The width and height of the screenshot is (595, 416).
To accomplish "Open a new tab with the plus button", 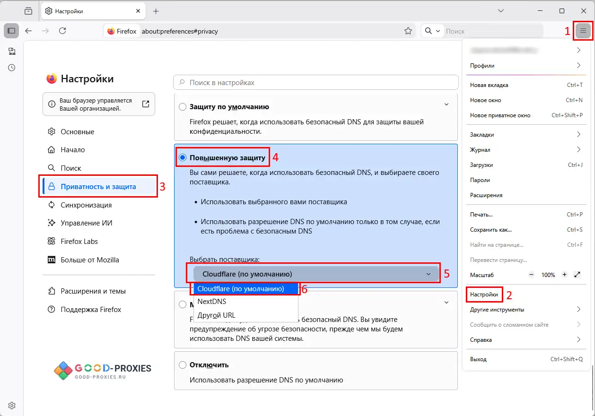I will pos(156,11).
